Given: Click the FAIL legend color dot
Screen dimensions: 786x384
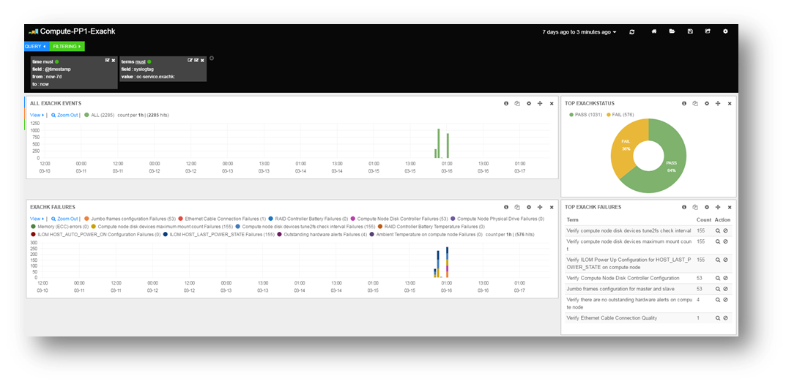Looking at the screenshot, I should pos(609,115).
